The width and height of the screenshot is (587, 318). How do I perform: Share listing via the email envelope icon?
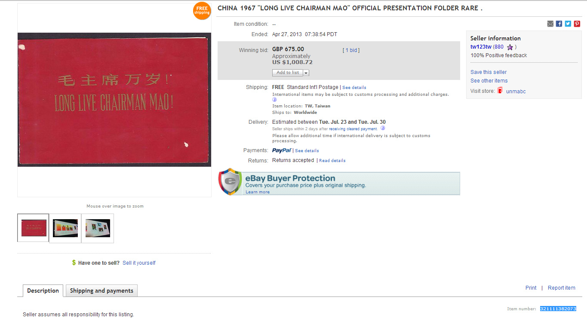(550, 24)
